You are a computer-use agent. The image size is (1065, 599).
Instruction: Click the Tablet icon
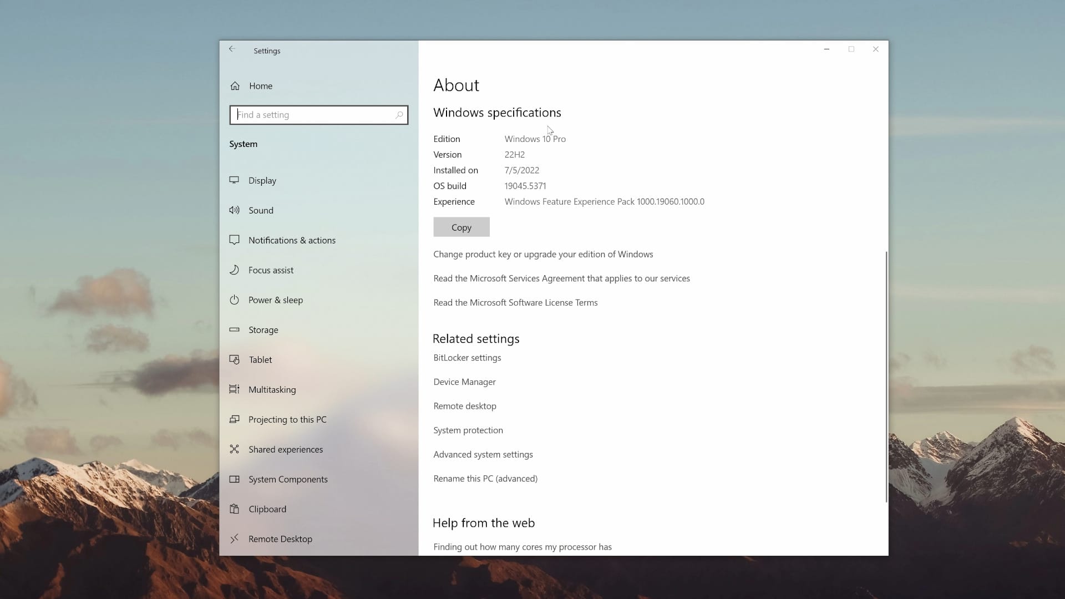pyautogui.click(x=235, y=359)
